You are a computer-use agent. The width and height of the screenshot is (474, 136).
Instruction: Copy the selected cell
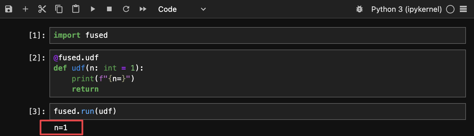click(x=59, y=9)
